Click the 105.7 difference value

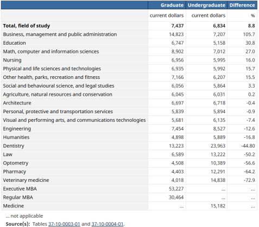249,34
